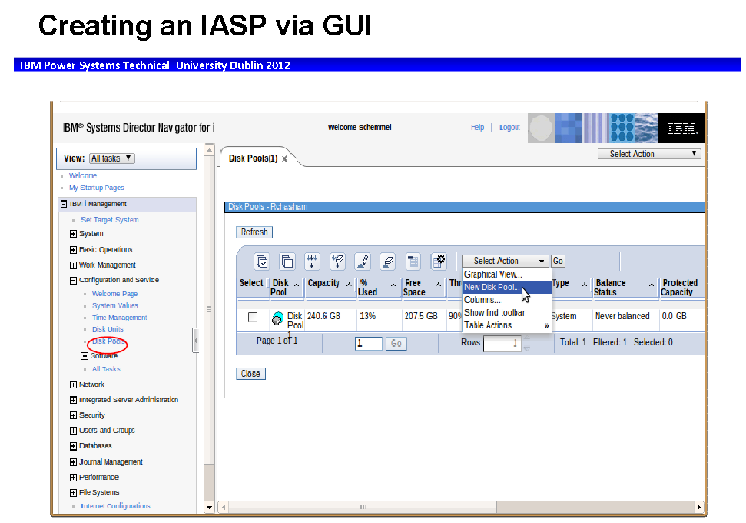Click the Logout link
Screen dimensions: 746x523
pos(509,127)
